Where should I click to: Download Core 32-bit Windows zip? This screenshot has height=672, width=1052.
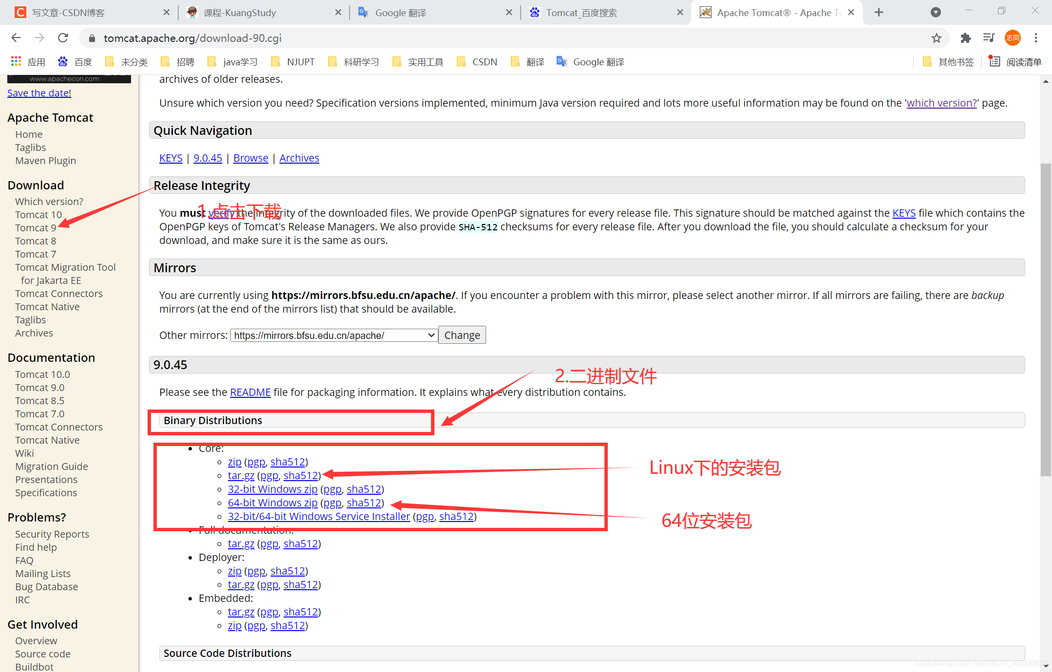(x=273, y=489)
